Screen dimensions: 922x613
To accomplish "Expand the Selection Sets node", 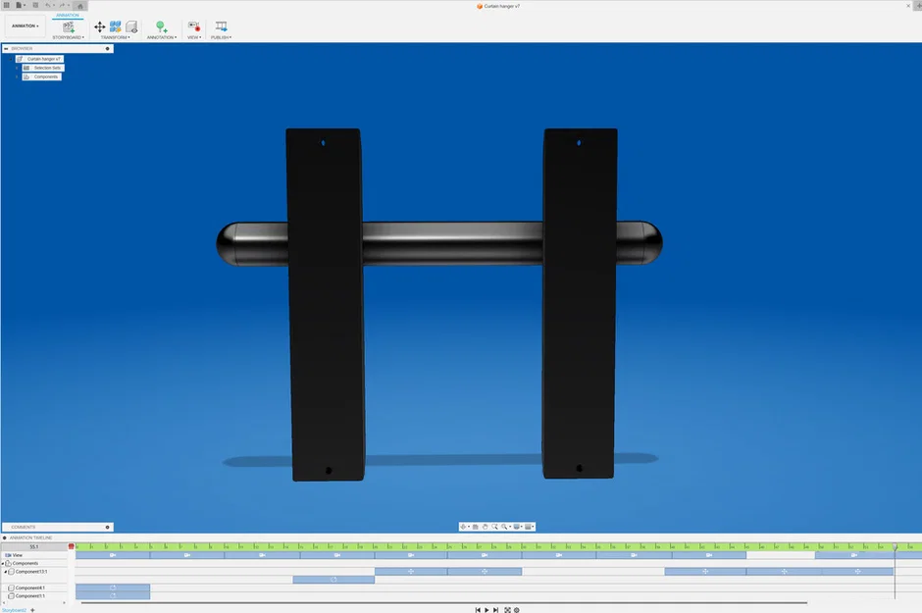I will pyautogui.click(x=17, y=69).
